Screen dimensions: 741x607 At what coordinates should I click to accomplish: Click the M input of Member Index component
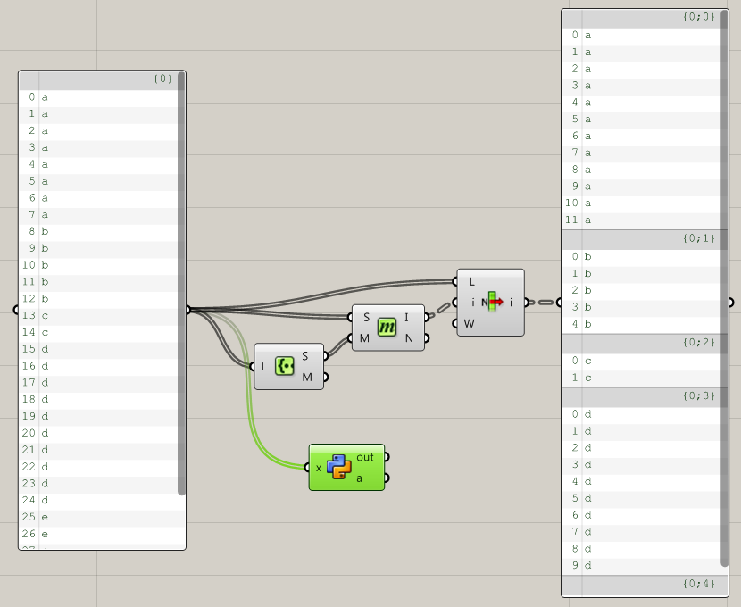click(364, 338)
